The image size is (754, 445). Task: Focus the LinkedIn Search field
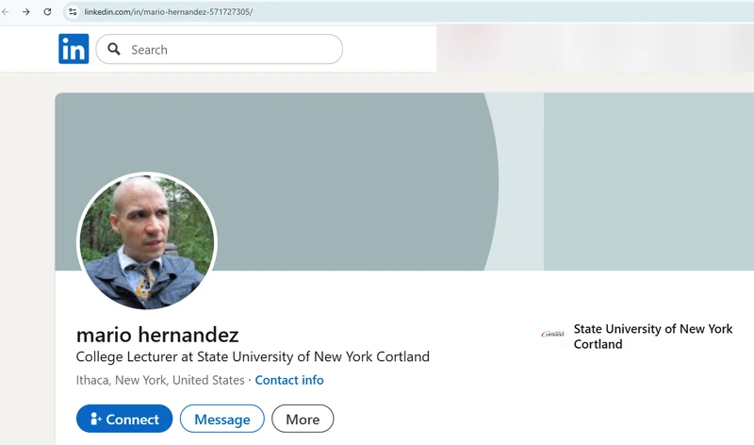[220, 49]
